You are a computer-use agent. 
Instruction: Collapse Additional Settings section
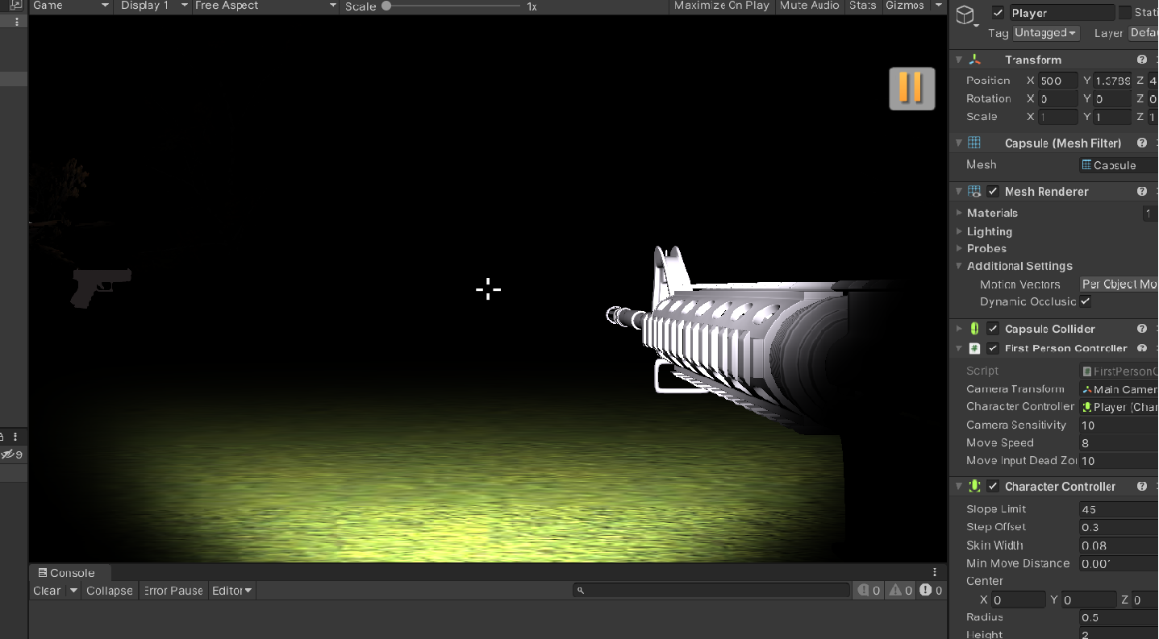(x=959, y=266)
